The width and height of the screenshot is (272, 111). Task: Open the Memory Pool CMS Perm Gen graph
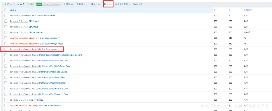(56, 66)
